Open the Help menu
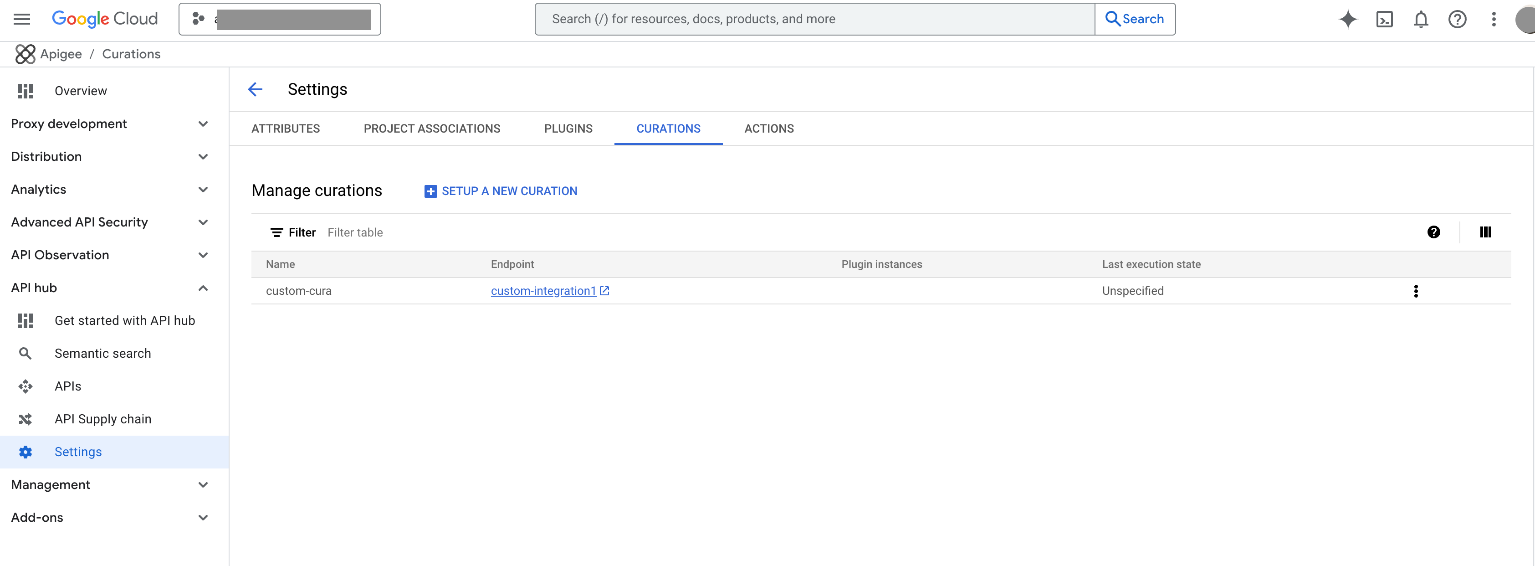This screenshot has width=1535, height=566. point(1457,19)
